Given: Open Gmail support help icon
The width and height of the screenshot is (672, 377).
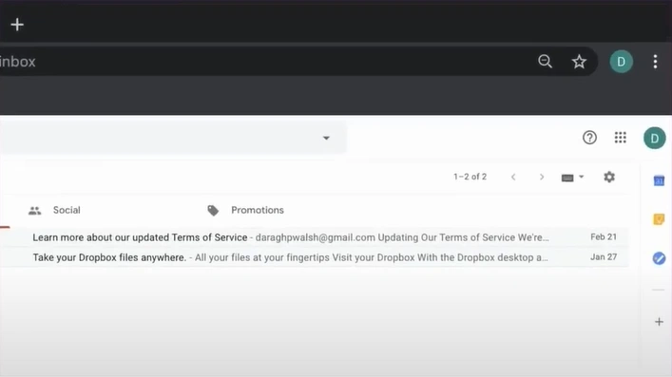Looking at the screenshot, I should point(589,138).
